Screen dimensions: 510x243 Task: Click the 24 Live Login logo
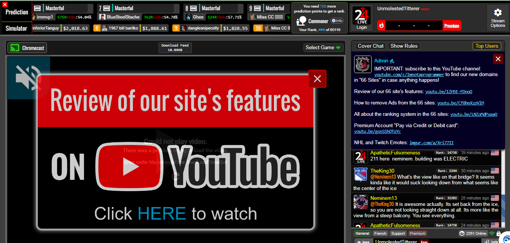tap(362, 19)
